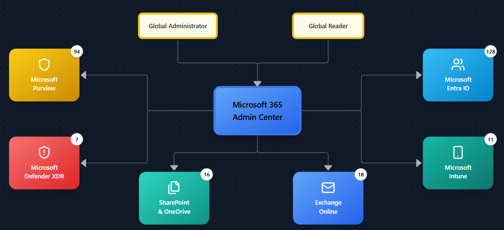Viewport: 504px width, 230px height.
Task: Click the shield icon in Microsoft Purview
Action: coord(44,65)
